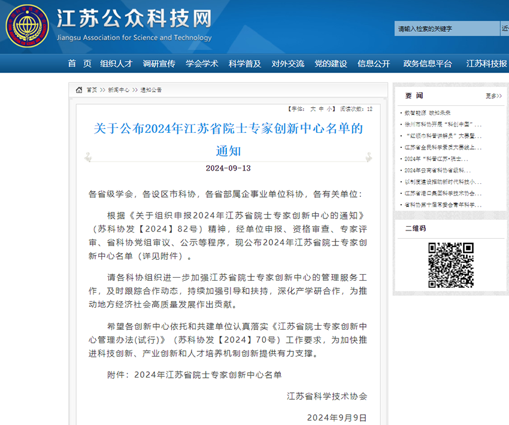Screen dimensions: 509x425
Task: Click the article title 关于公布2024年江苏省院士专家创新中心名单
Action: (228, 139)
